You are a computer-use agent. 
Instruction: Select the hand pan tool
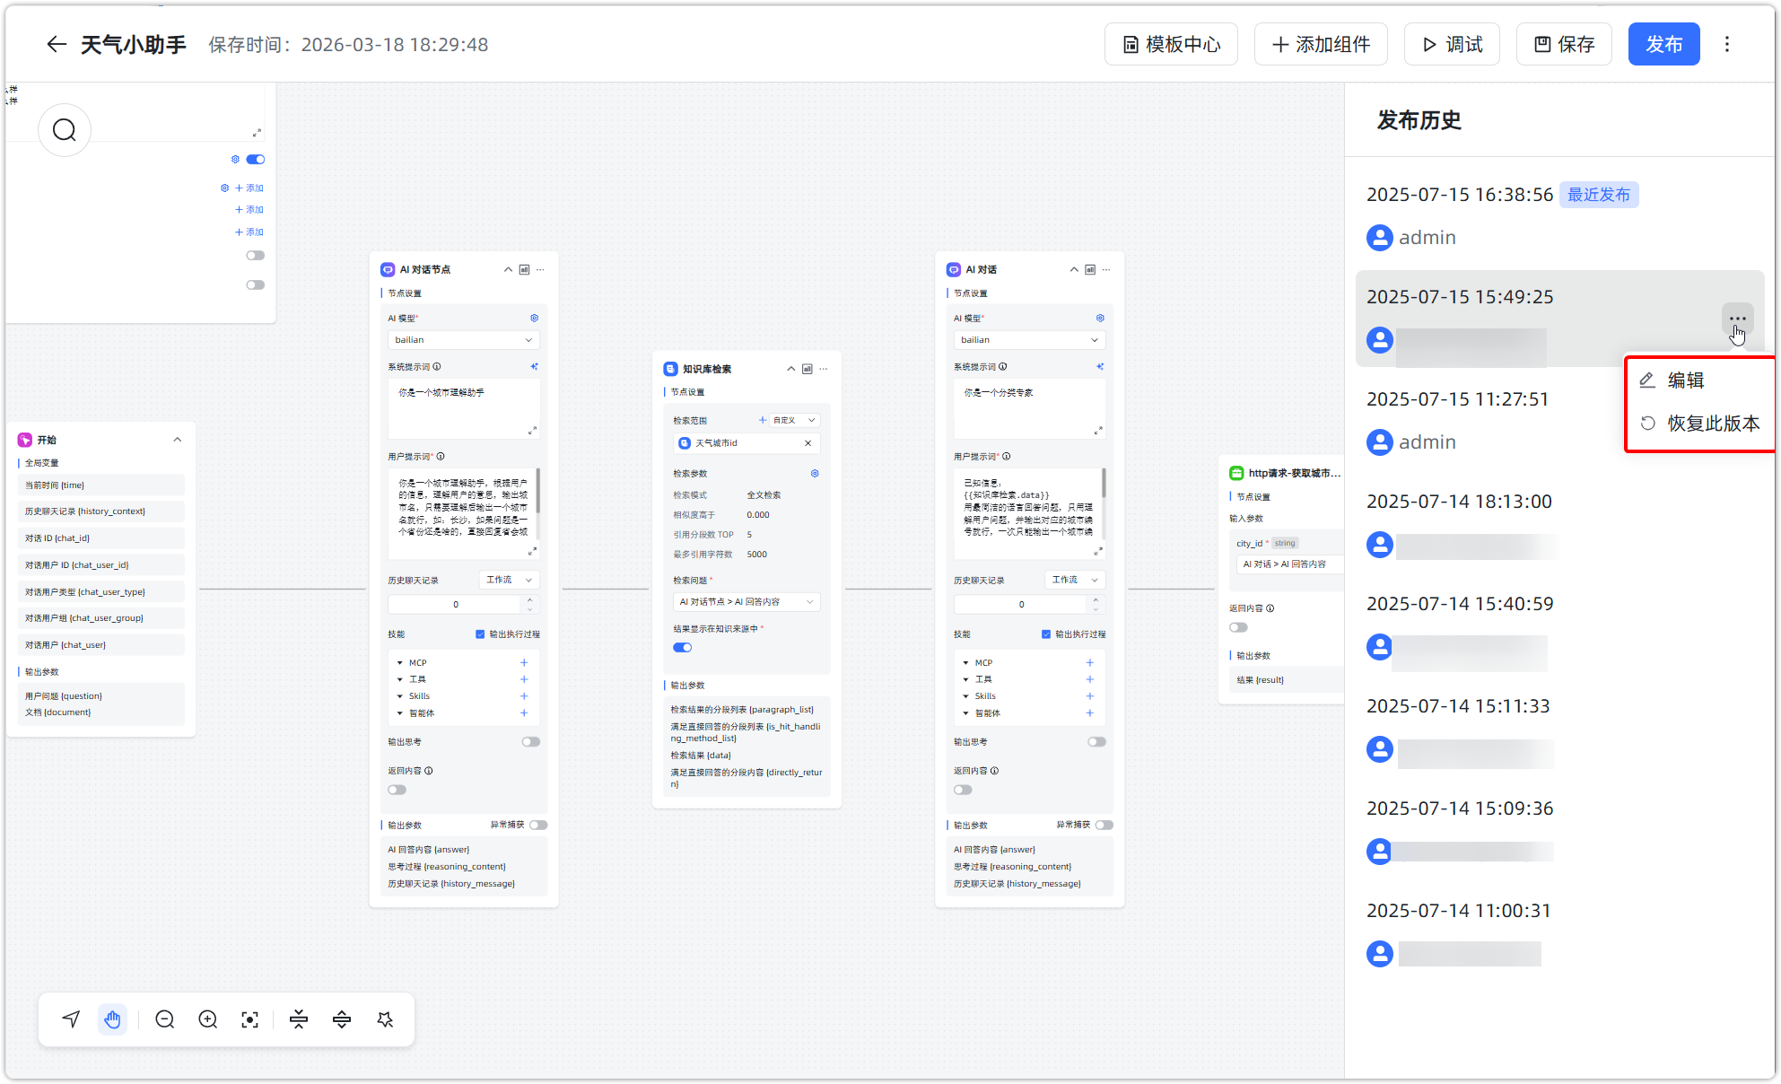pyautogui.click(x=112, y=1019)
